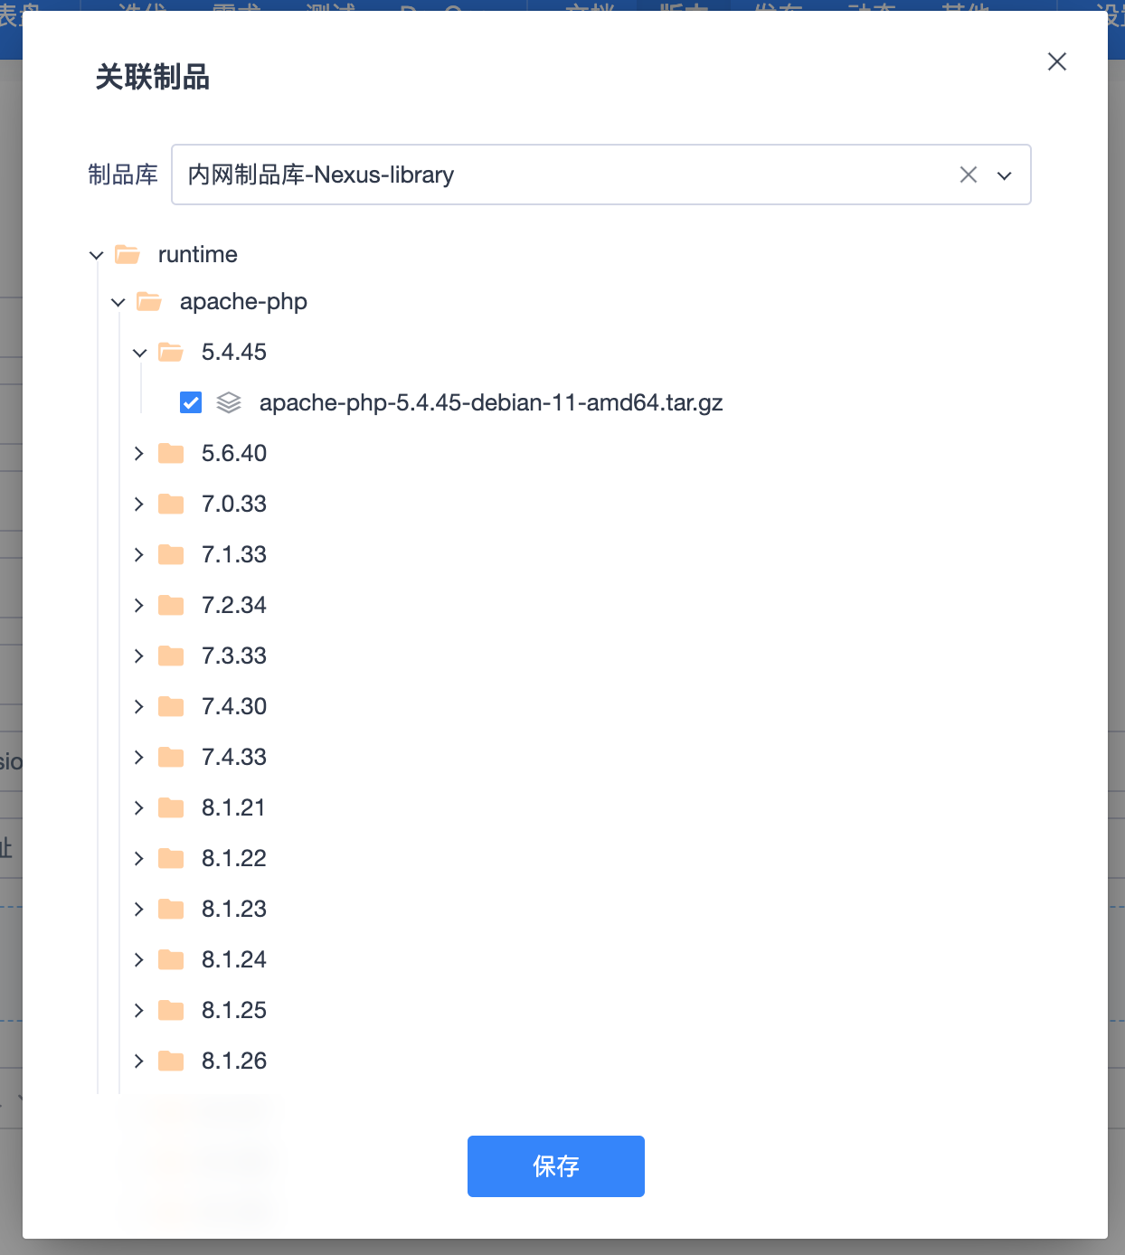Expand the 8.1.25 folder chevron
The image size is (1125, 1255).
[139, 1010]
